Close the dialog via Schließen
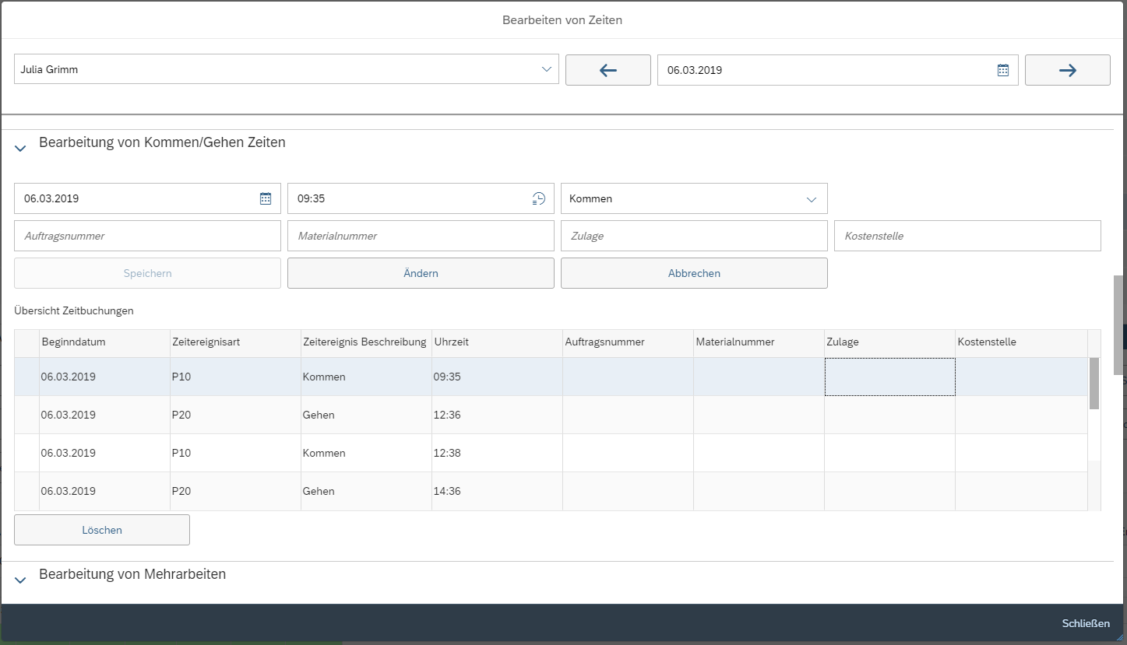The height and width of the screenshot is (645, 1127). pos(1086,623)
